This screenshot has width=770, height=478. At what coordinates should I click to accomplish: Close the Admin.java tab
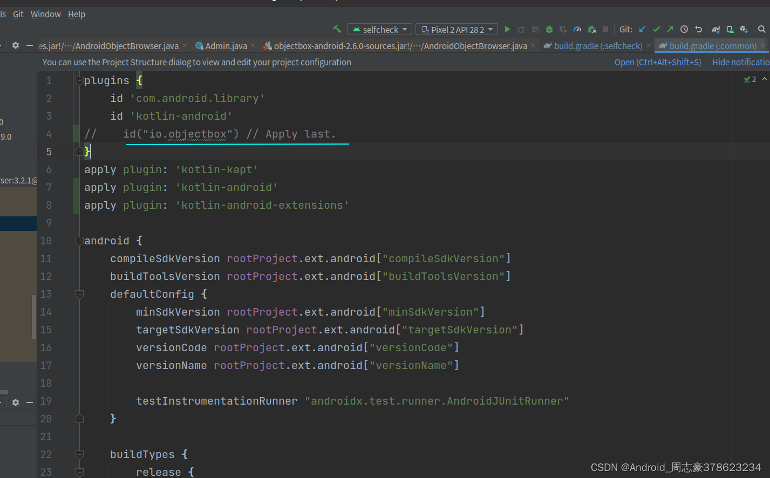point(253,46)
